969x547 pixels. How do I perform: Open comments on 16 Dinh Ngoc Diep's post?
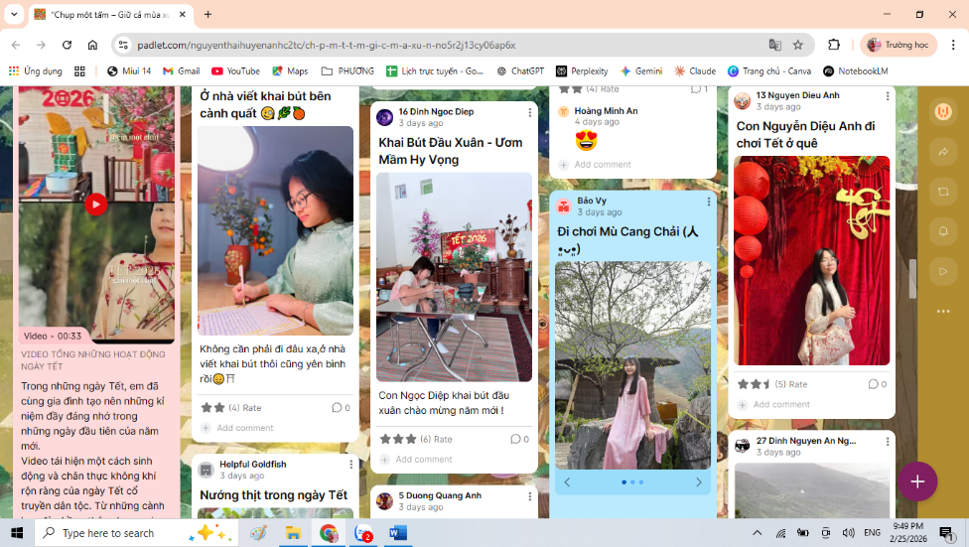point(517,439)
